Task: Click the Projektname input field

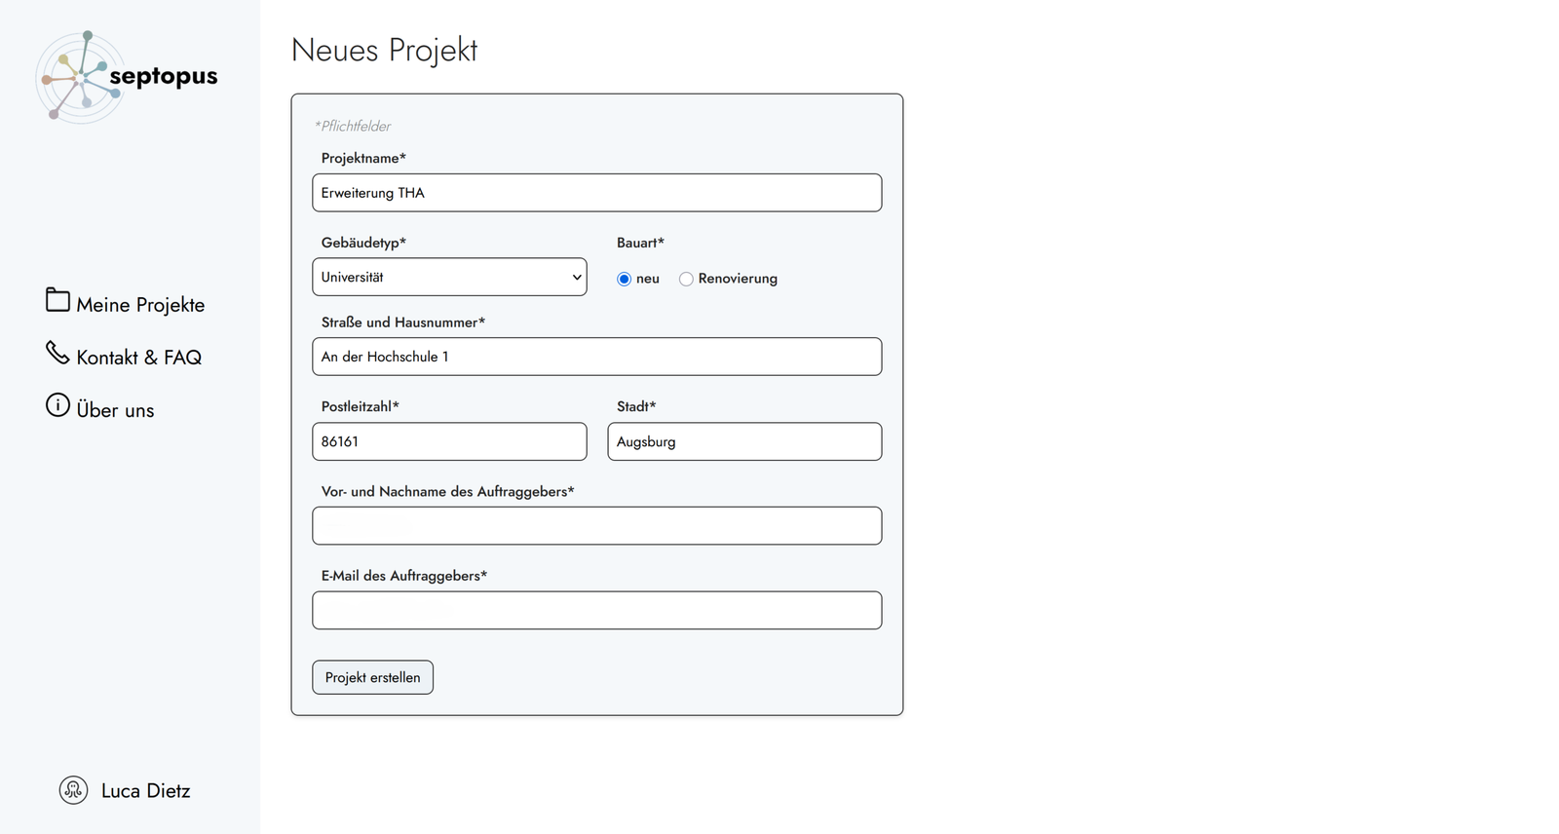Action: coord(596,193)
